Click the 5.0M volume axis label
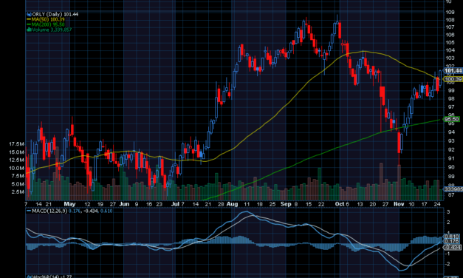Image resolution: width=463 pixels, height=278 pixels. tap(18, 184)
